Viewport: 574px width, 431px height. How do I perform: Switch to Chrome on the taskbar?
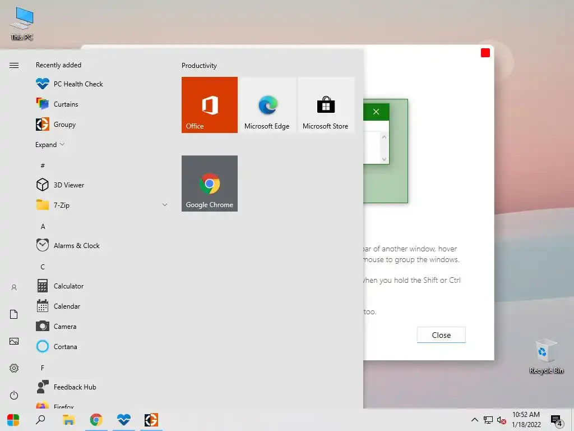point(96,420)
